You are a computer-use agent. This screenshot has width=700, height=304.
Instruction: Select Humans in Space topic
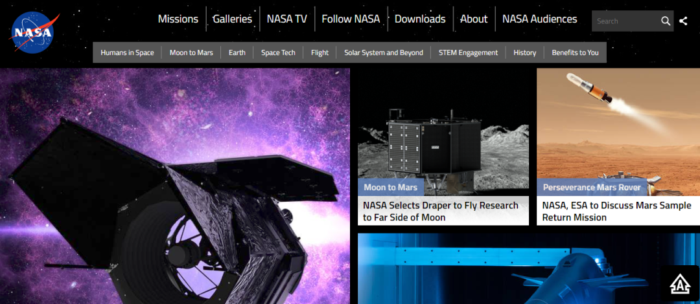pyautogui.click(x=127, y=52)
